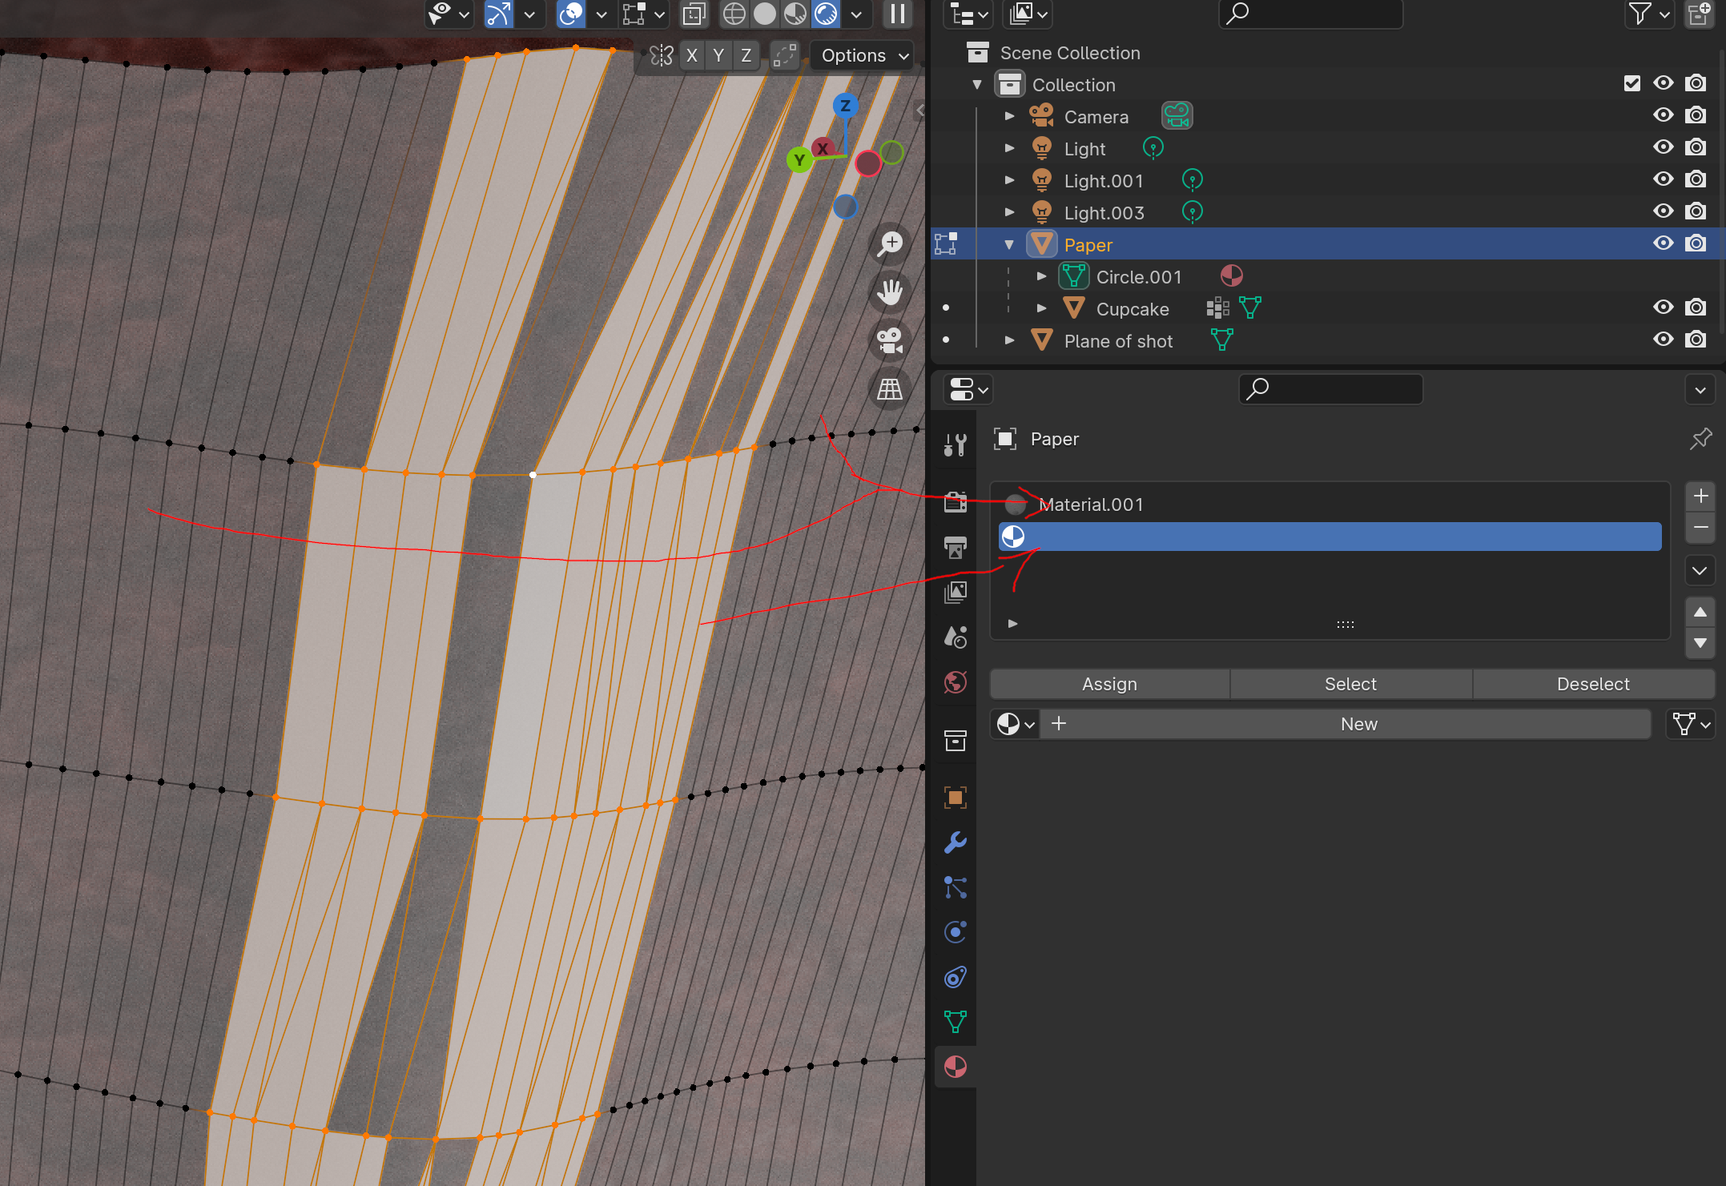Switch perspective/orthographic grid icon
1726x1186 pixels.
coord(890,389)
